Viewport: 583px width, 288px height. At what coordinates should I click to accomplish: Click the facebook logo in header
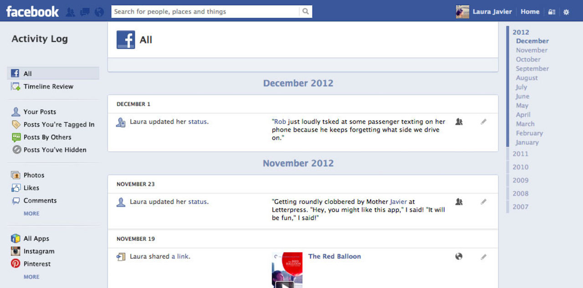(32, 11)
